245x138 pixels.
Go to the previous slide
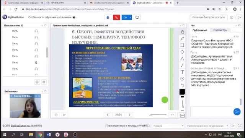(x=108, y=115)
